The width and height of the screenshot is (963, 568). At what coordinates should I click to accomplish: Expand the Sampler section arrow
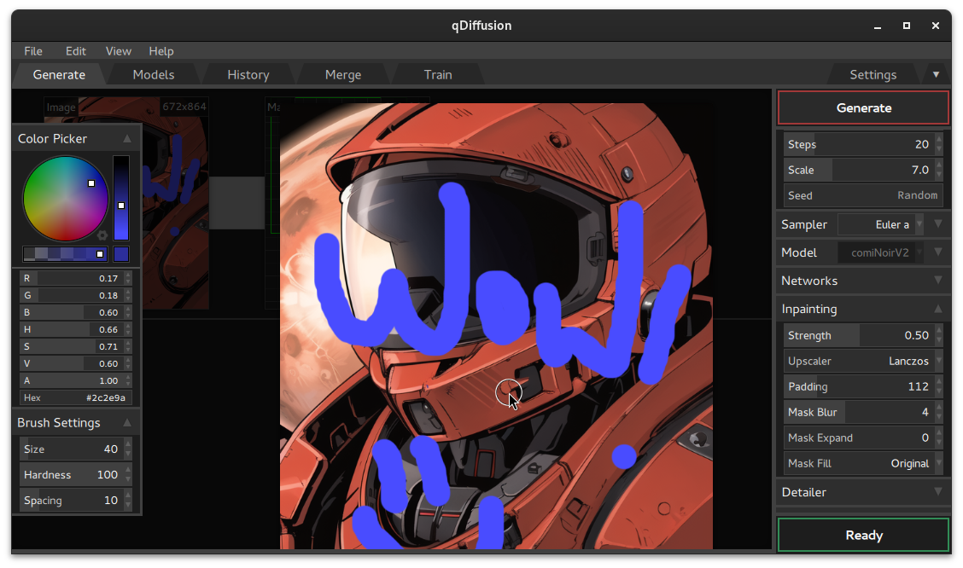pos(938,224)
